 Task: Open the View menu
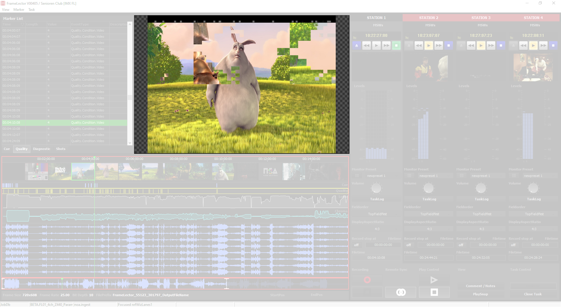point(6,10)
